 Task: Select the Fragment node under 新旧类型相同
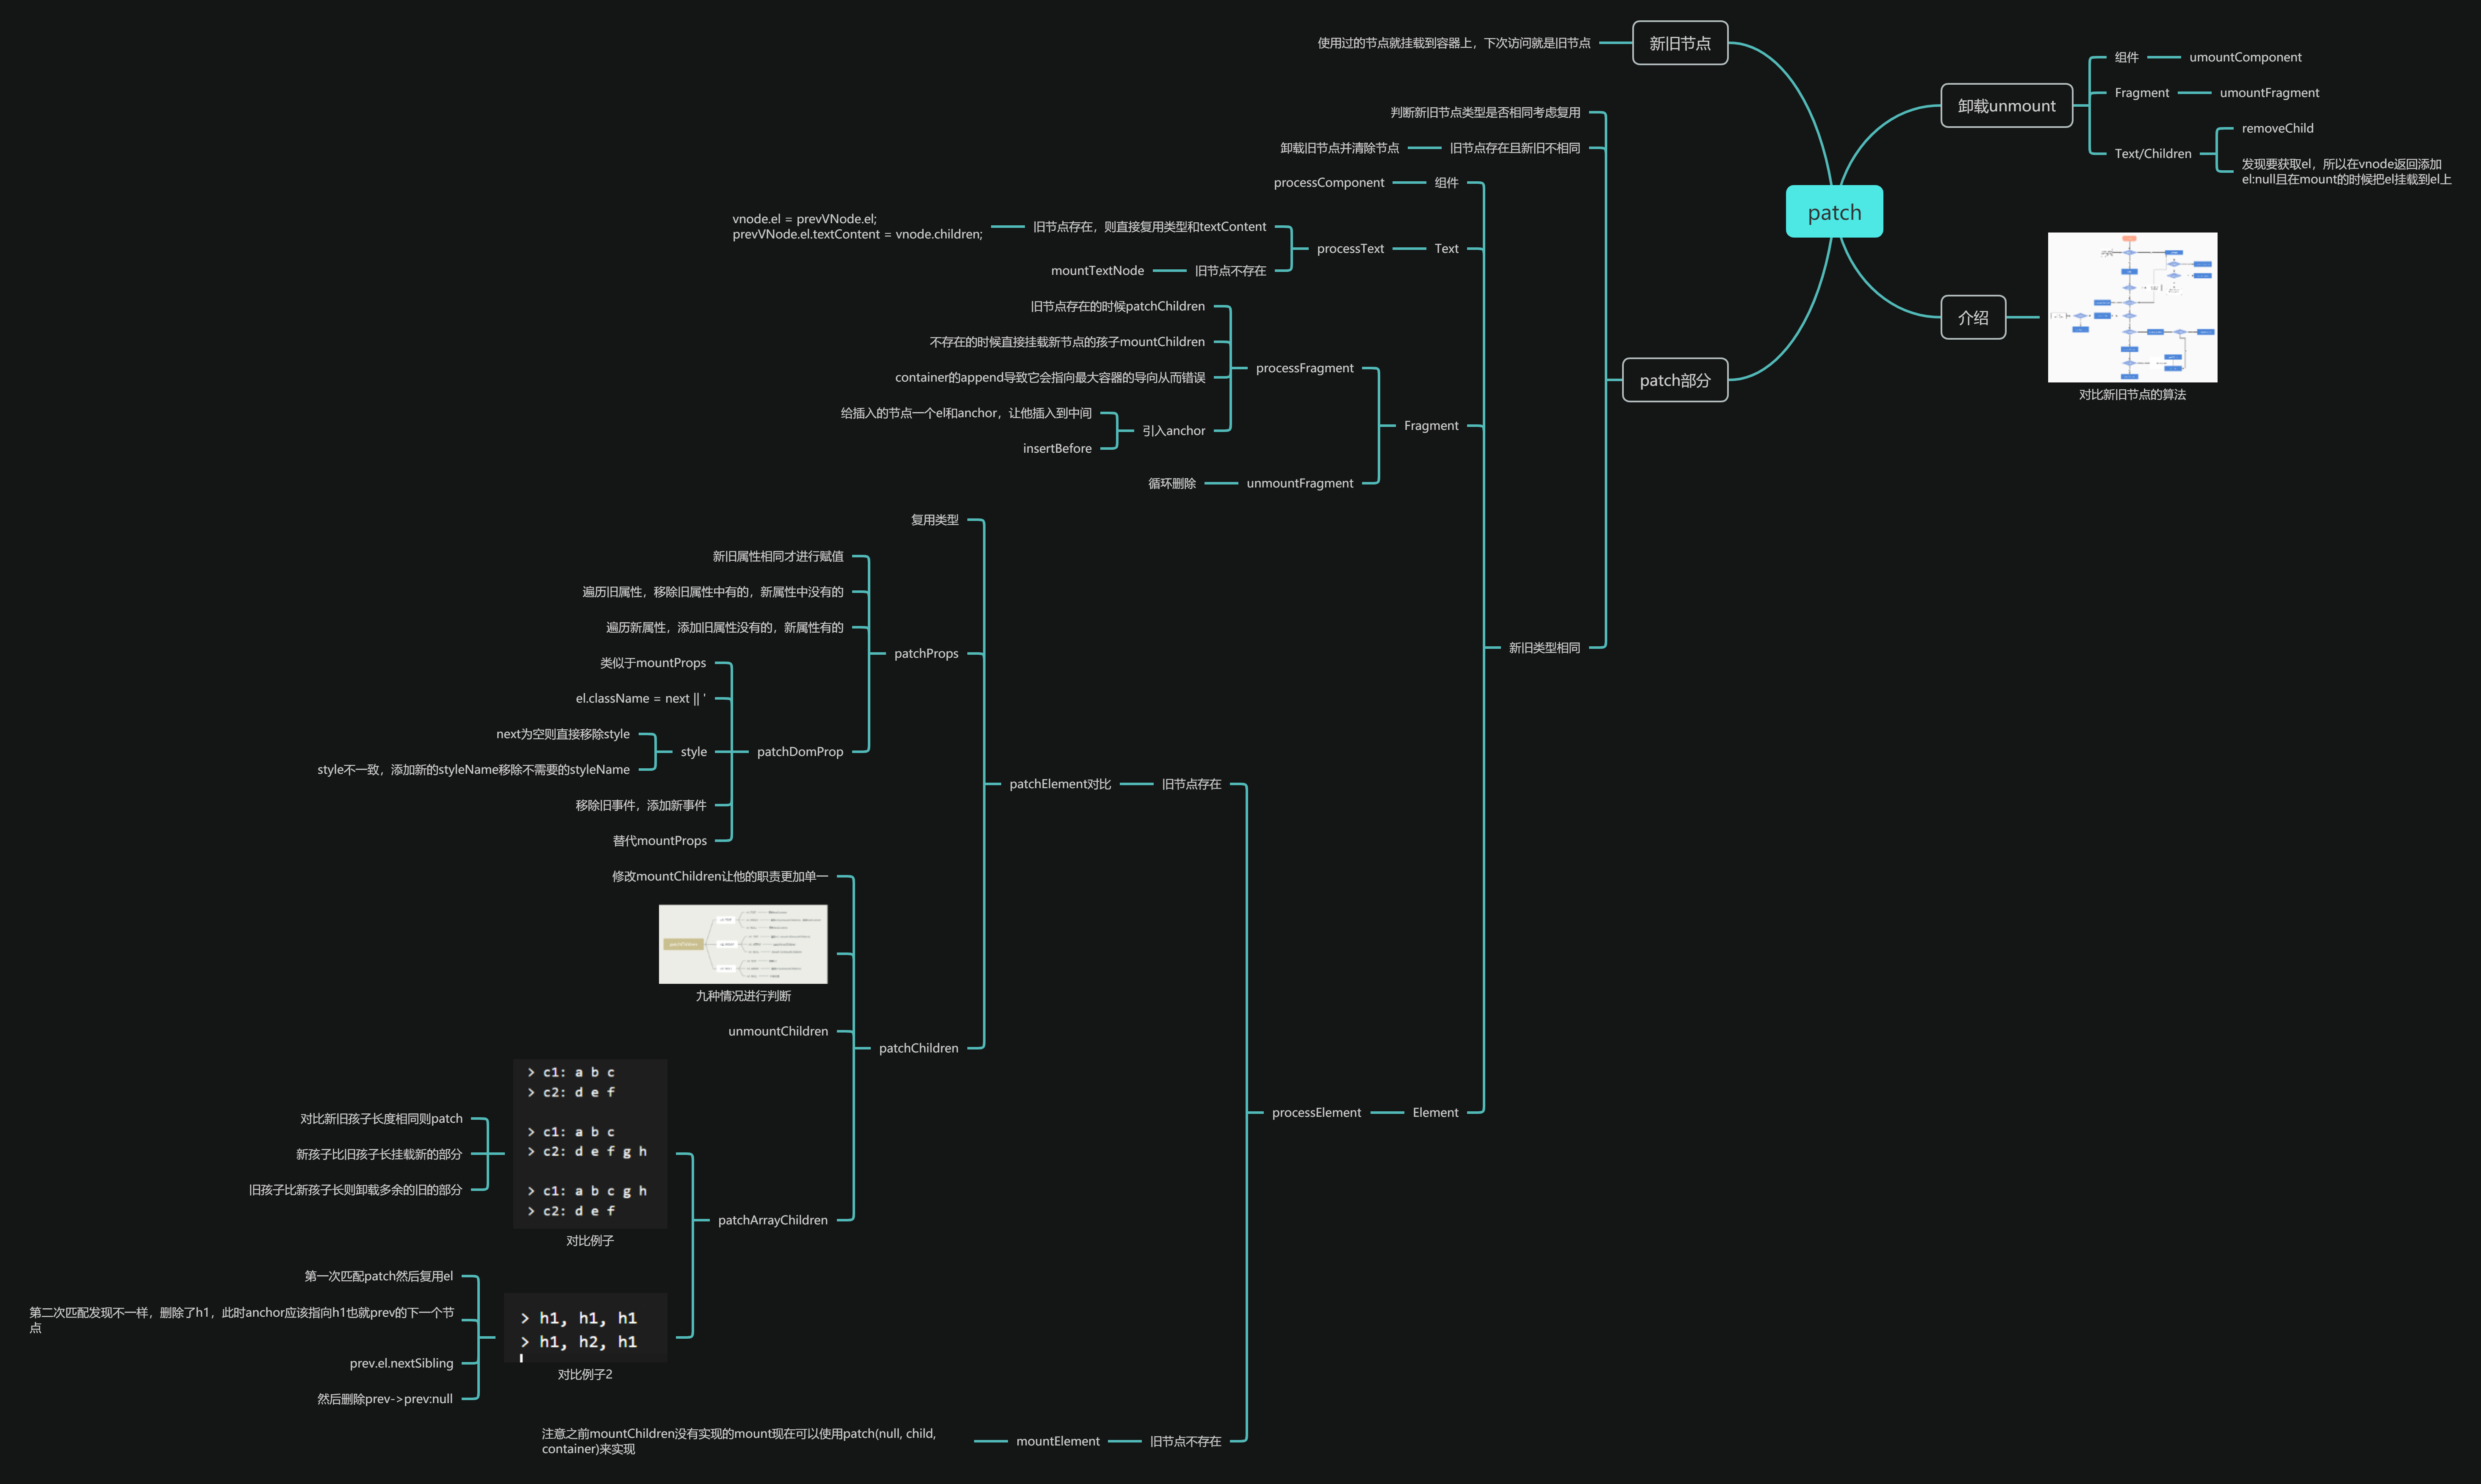[1431, 426]
